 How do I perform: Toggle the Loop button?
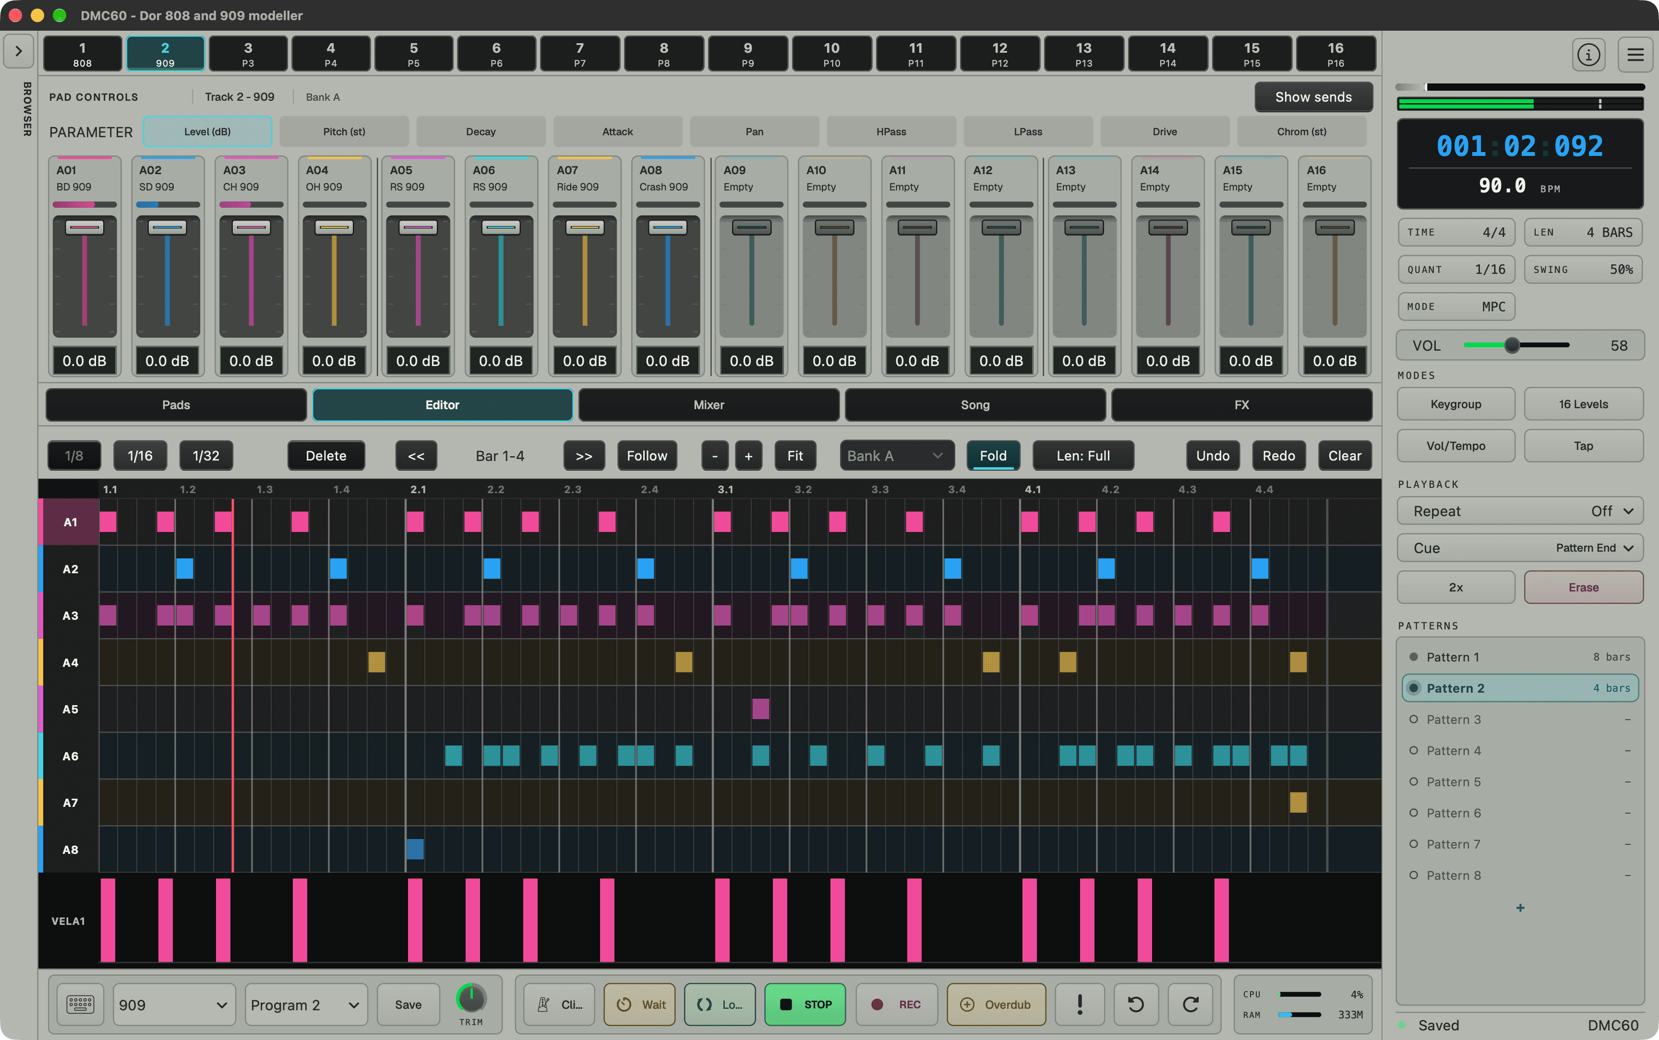click(720, 1004)
